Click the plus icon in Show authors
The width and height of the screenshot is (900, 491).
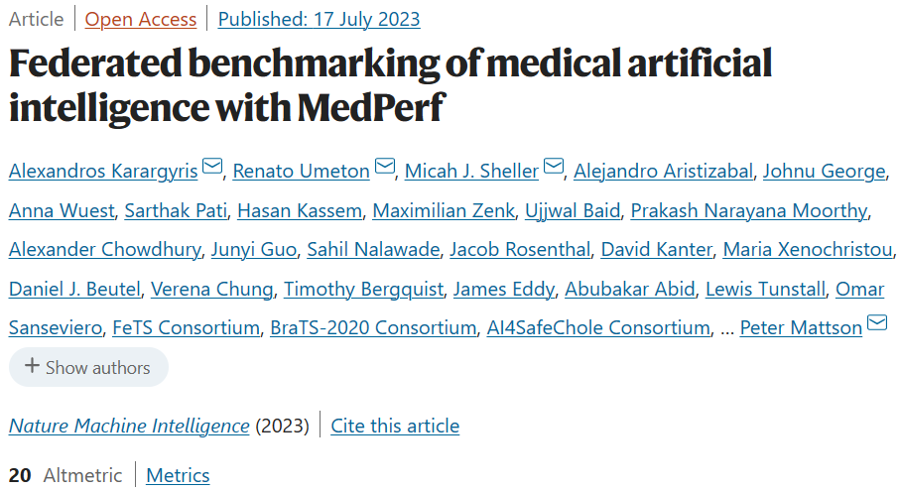point(33,367)
